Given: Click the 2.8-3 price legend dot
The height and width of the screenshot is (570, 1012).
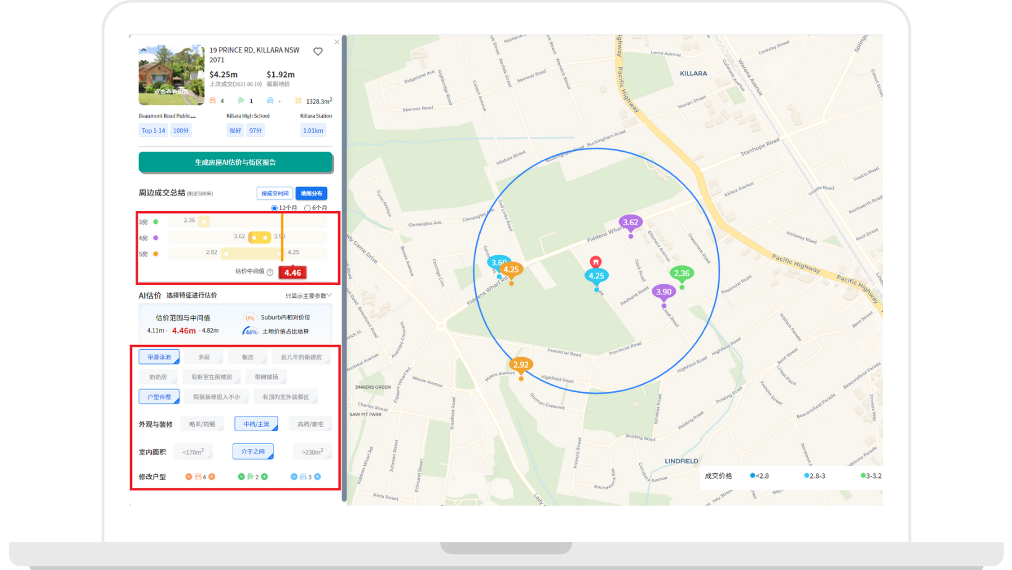Looking at the screenshot, I should coord(807,476).
